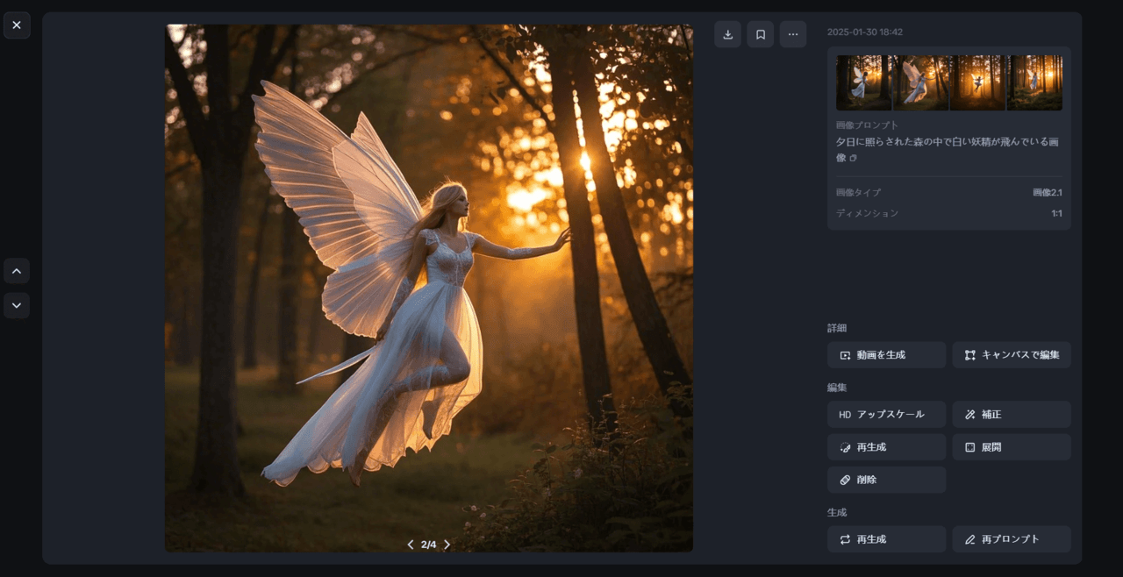
Task: Click the HD アップスケール button
Action: click(x=886, y=415)
